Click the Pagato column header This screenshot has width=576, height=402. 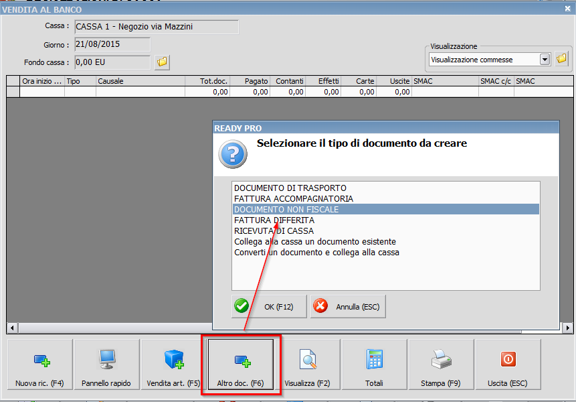pyautogui.click(x=250, y=81)
